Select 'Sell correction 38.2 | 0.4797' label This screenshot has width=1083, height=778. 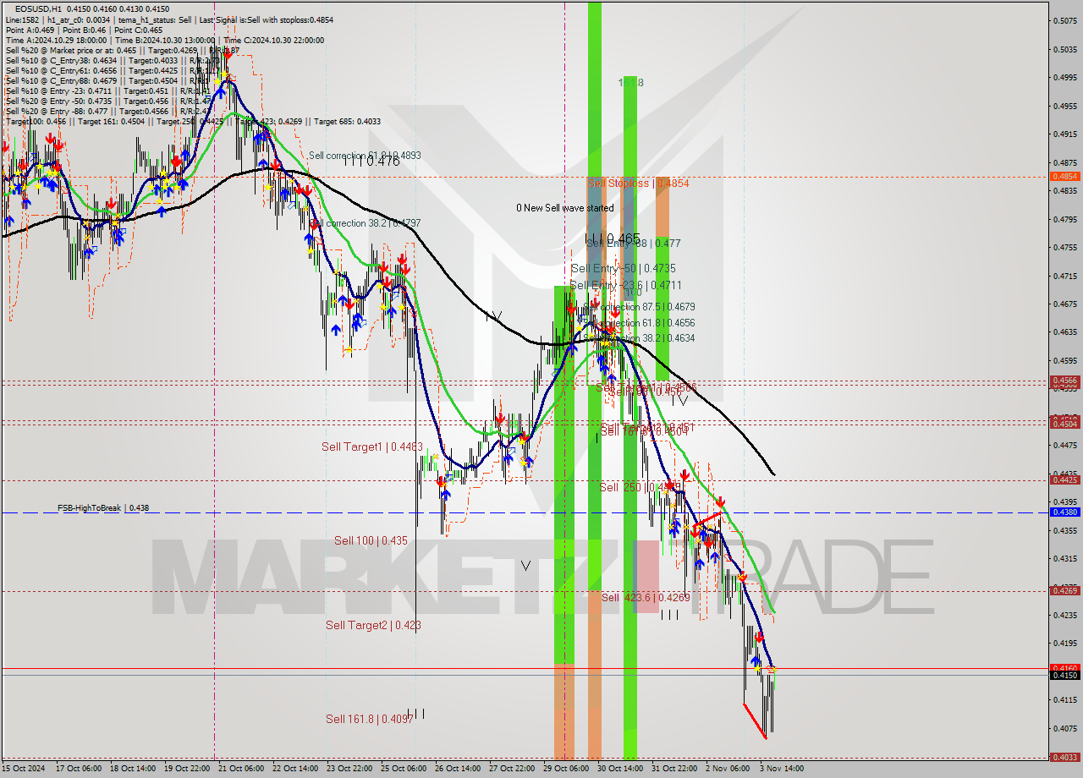point(365,223)
